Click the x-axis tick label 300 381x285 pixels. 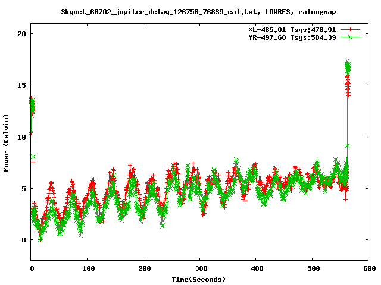click(x=201, y=268)
